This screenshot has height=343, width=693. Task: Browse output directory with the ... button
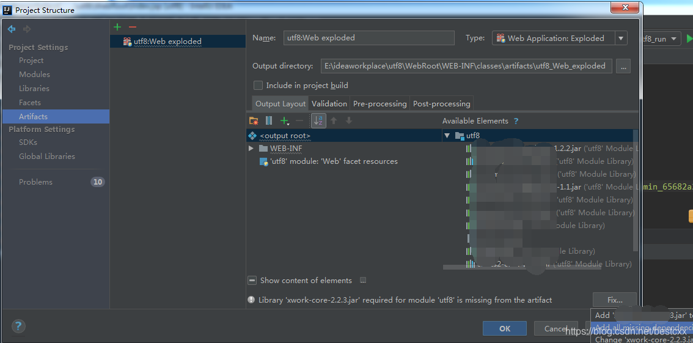pyautogui.click(x=623, y=66)
